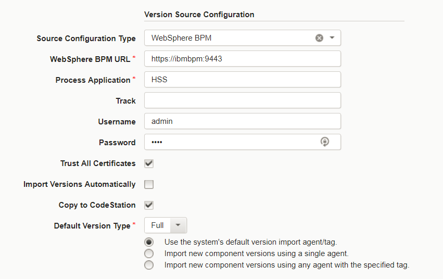The height and width of the screenshot is (279, 443).
Task: Click the empty Track text field
Action: tap(242, 100)
